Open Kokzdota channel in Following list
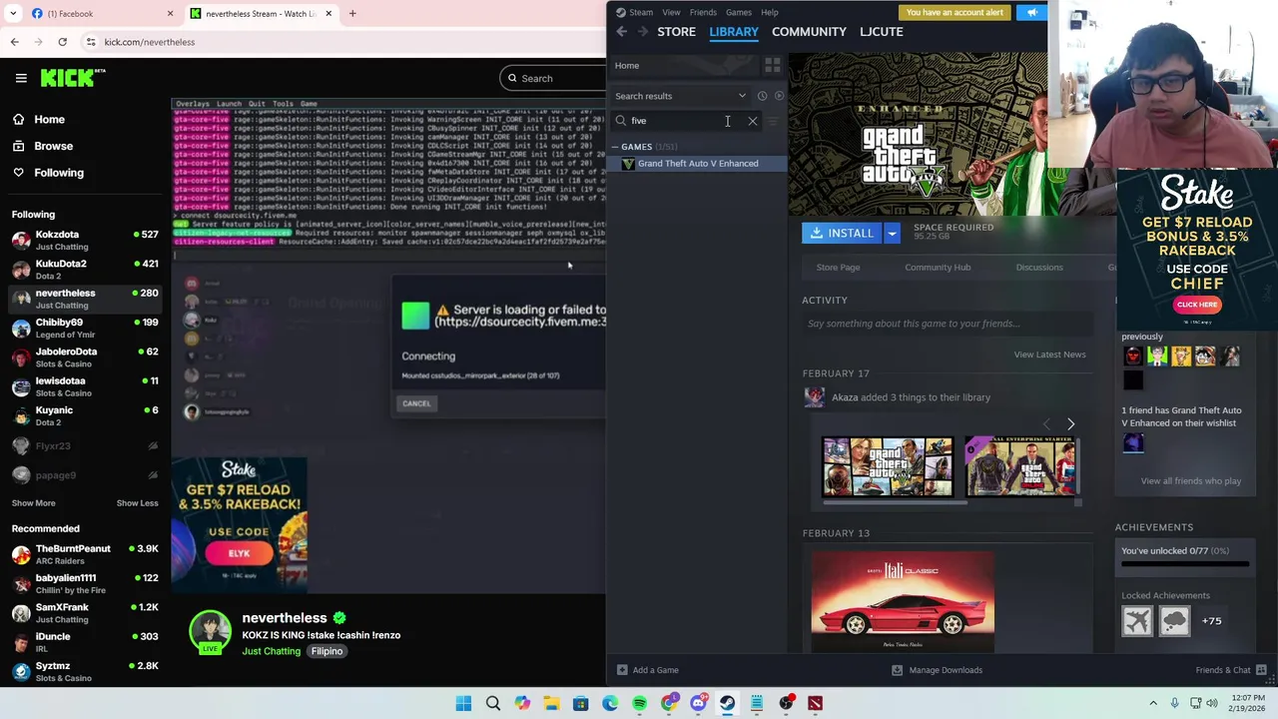Screen dimensions: 1278x719 pos(85,241)
